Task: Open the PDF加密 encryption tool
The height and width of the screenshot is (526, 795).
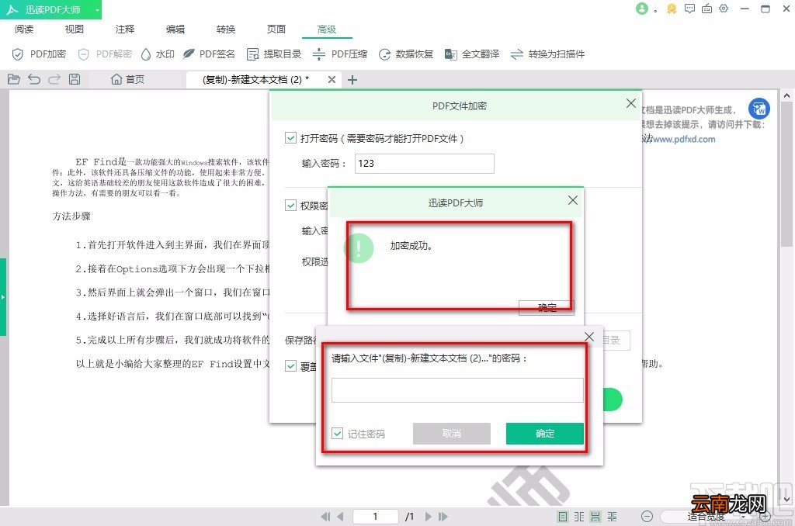Action: (x=39, y=54)
